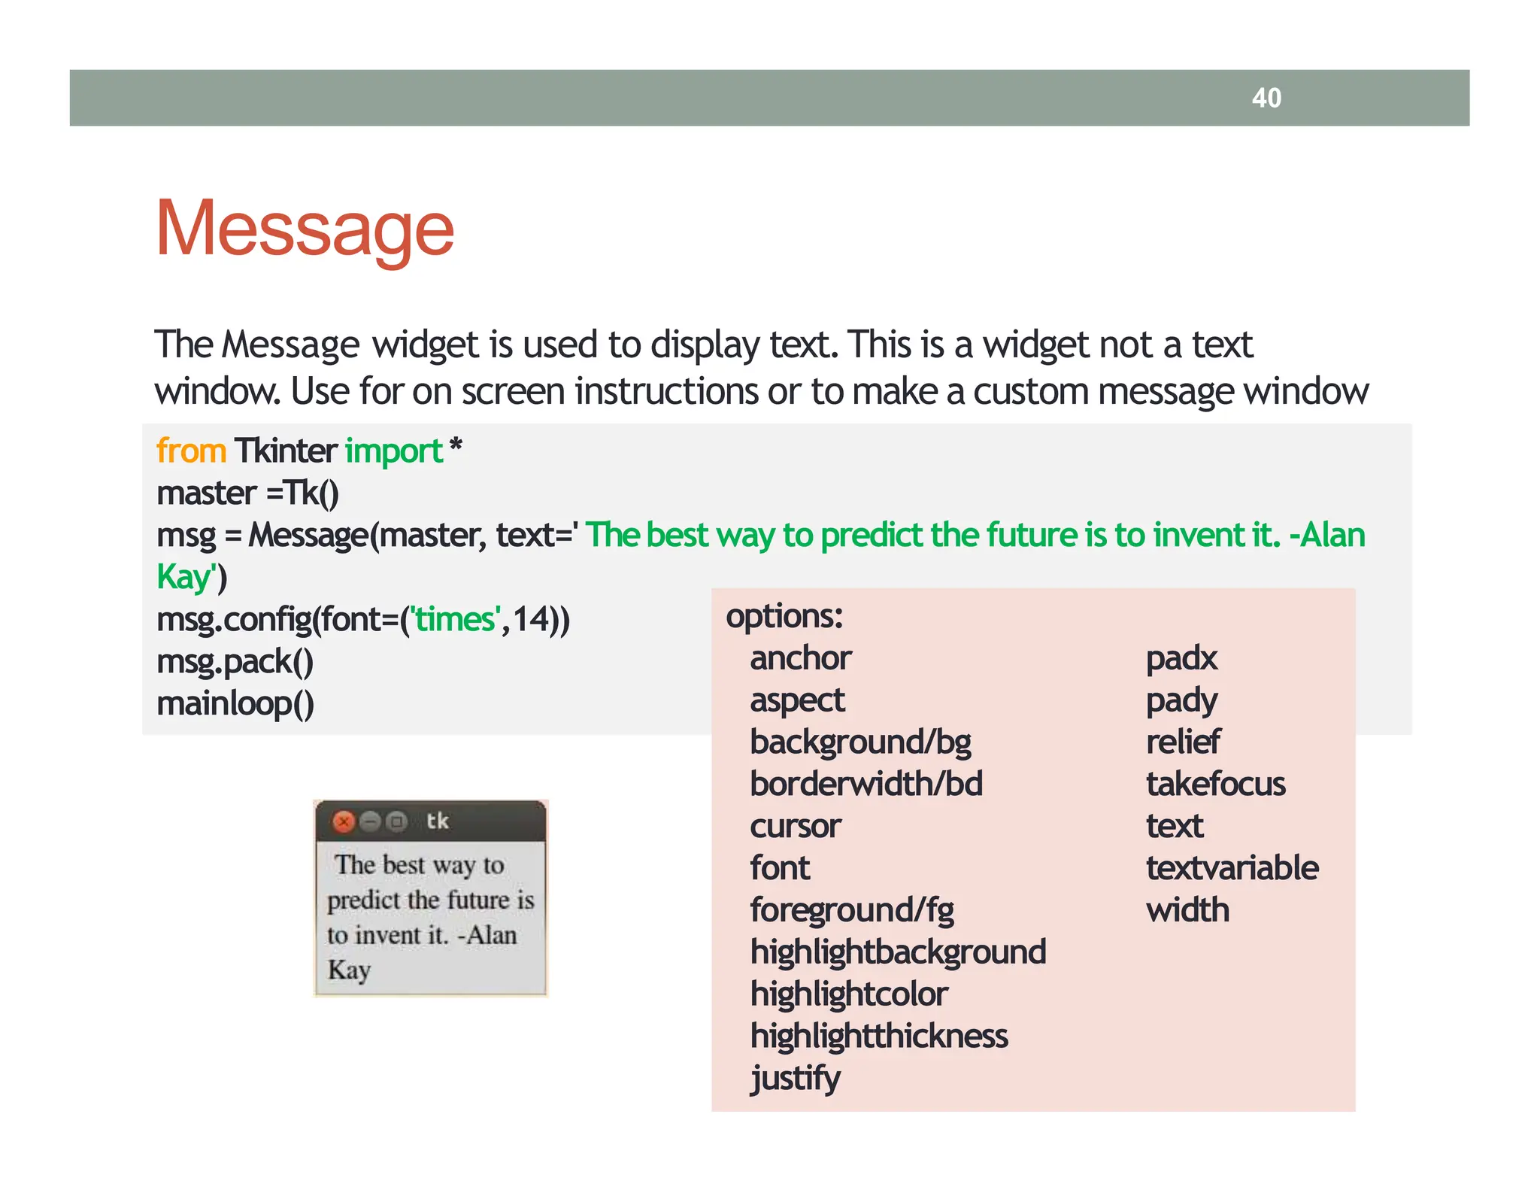
Task: Click the 'highlightcolor' option
Action: 849,995
